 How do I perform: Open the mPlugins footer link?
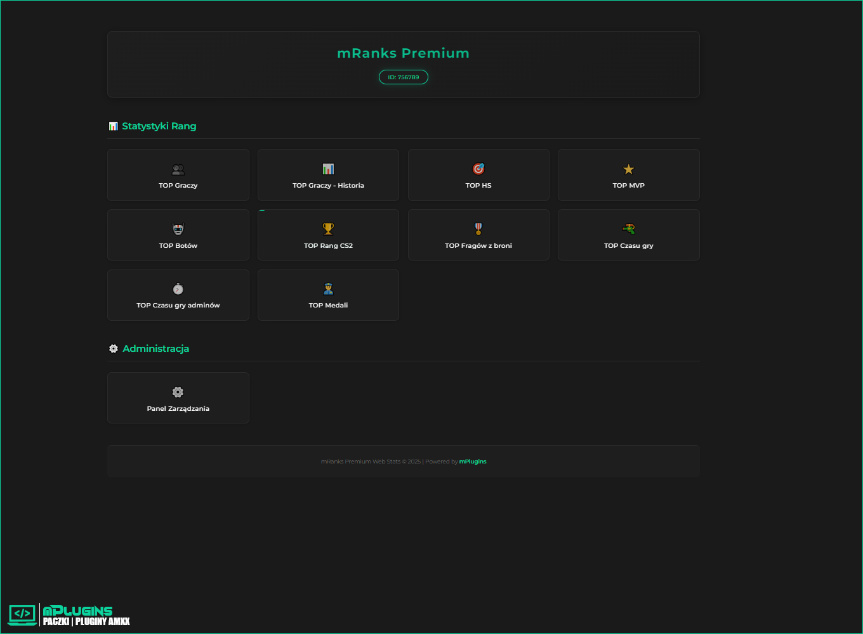[x=473, y=462]
